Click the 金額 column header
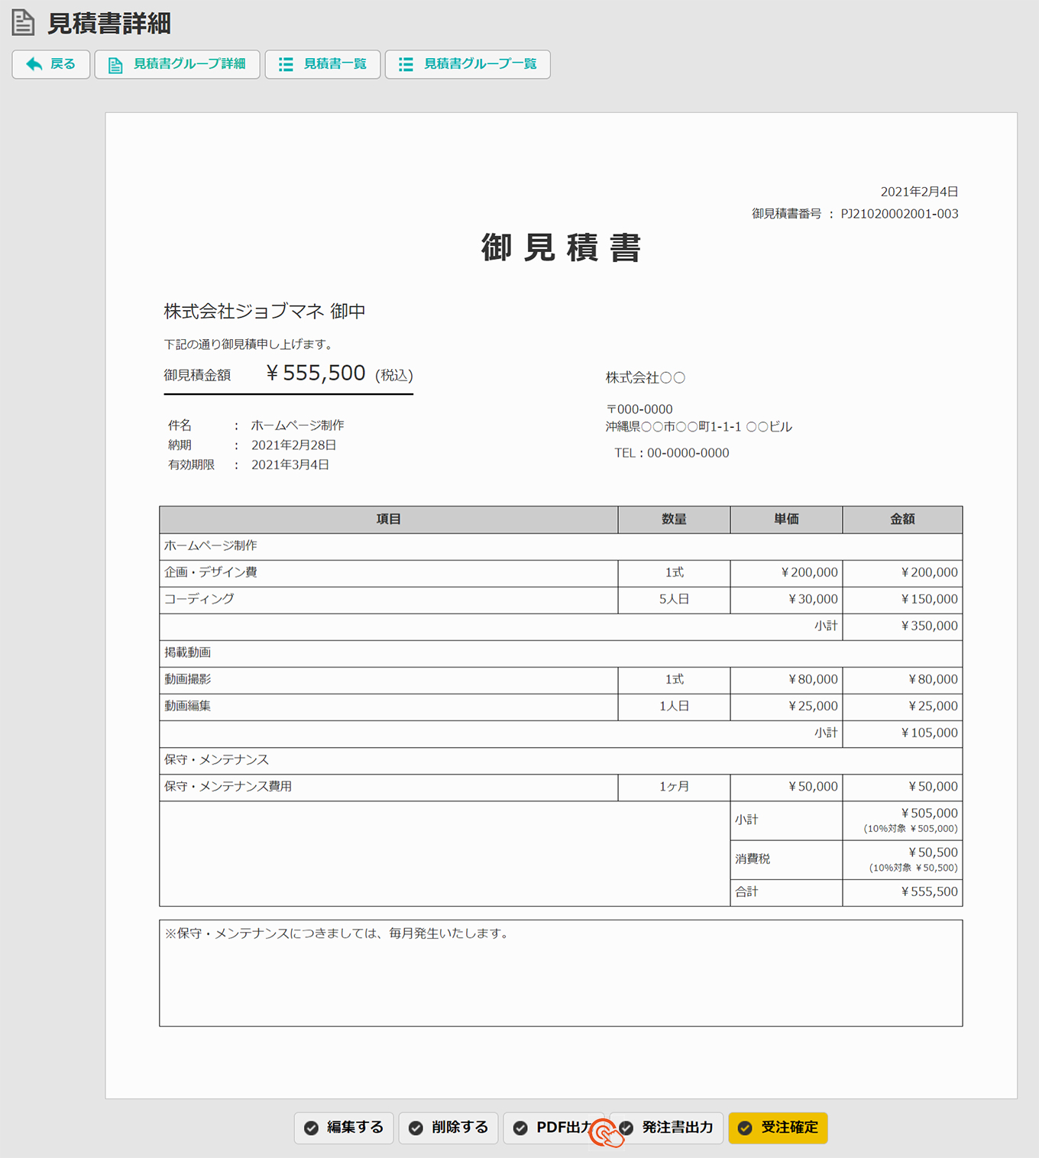 pos(902,519)
